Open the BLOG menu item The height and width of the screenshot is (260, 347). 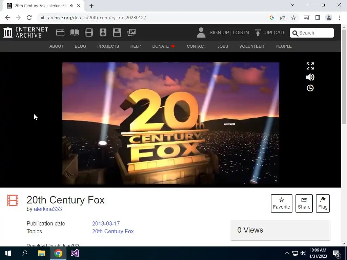(80, 46)
